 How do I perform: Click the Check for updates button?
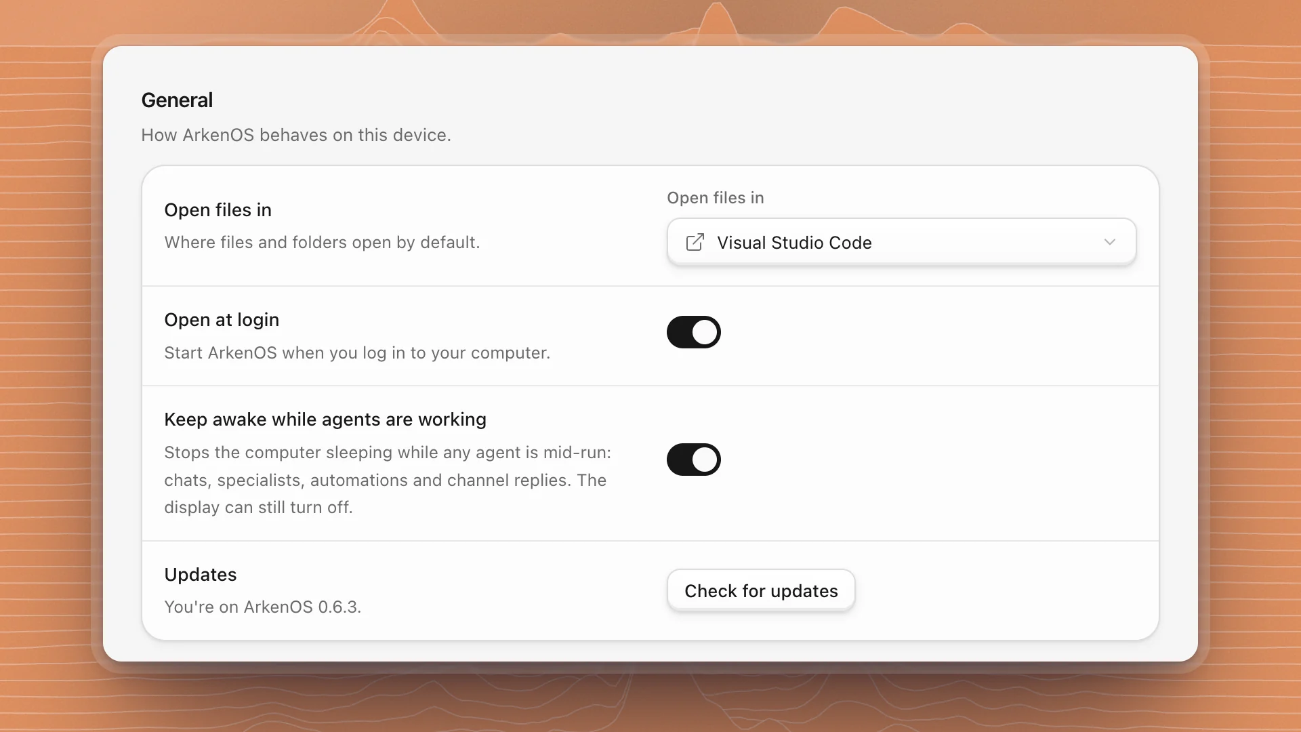click(761, 590)
